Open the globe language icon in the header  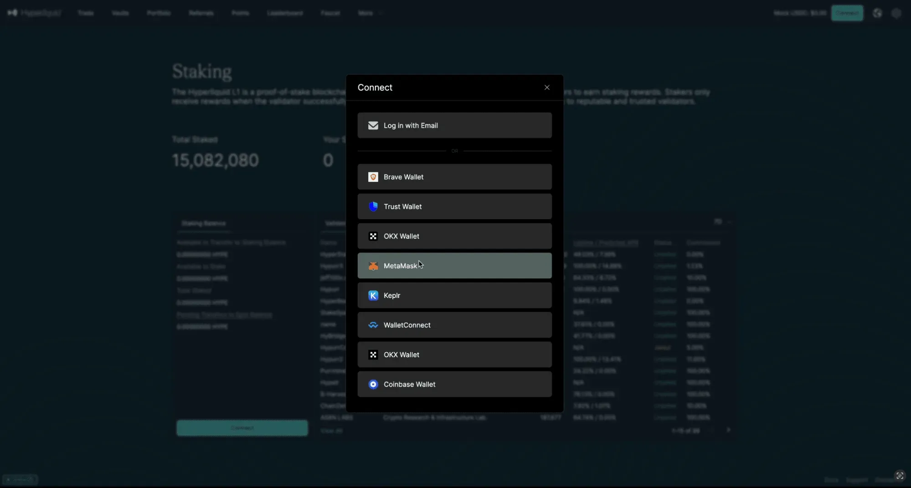[877, 13]
